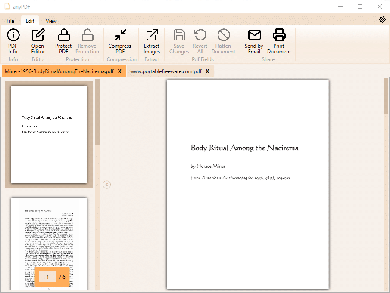
Task: Close the Miner-1956 PDF tab
Action: pyautogui.click(x=120, y=71)
